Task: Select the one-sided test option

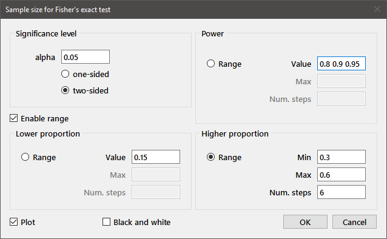Action: 85,74
